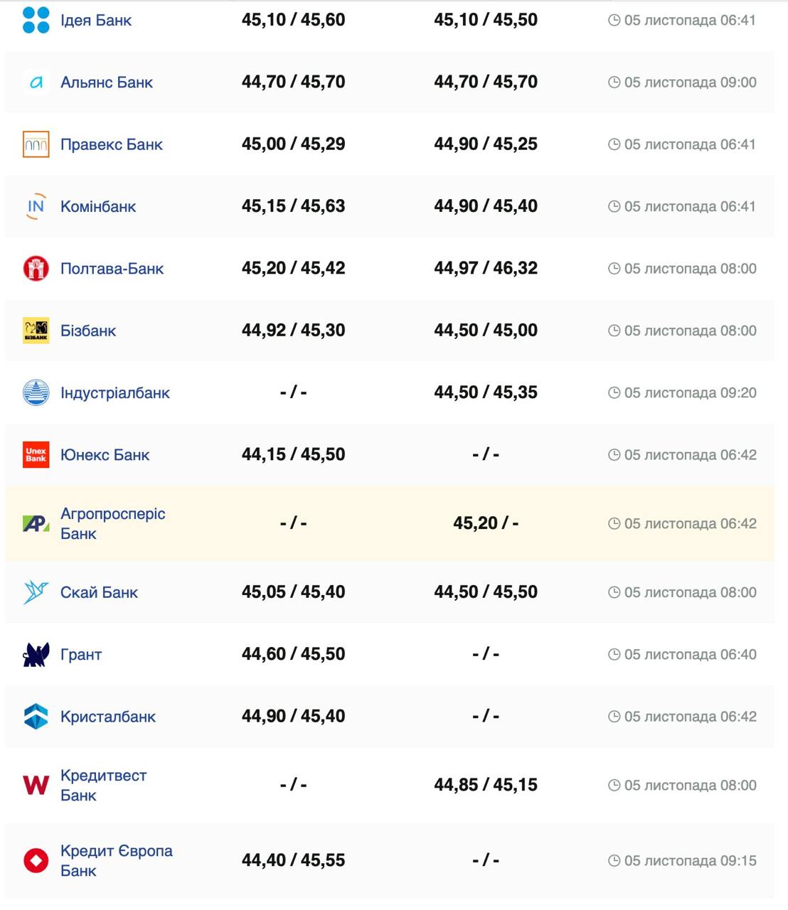Image resolution: width=788 pixels, height=910 pixels.
Task: Click the Грант dark blue logo
Action: tap(36, 655)
